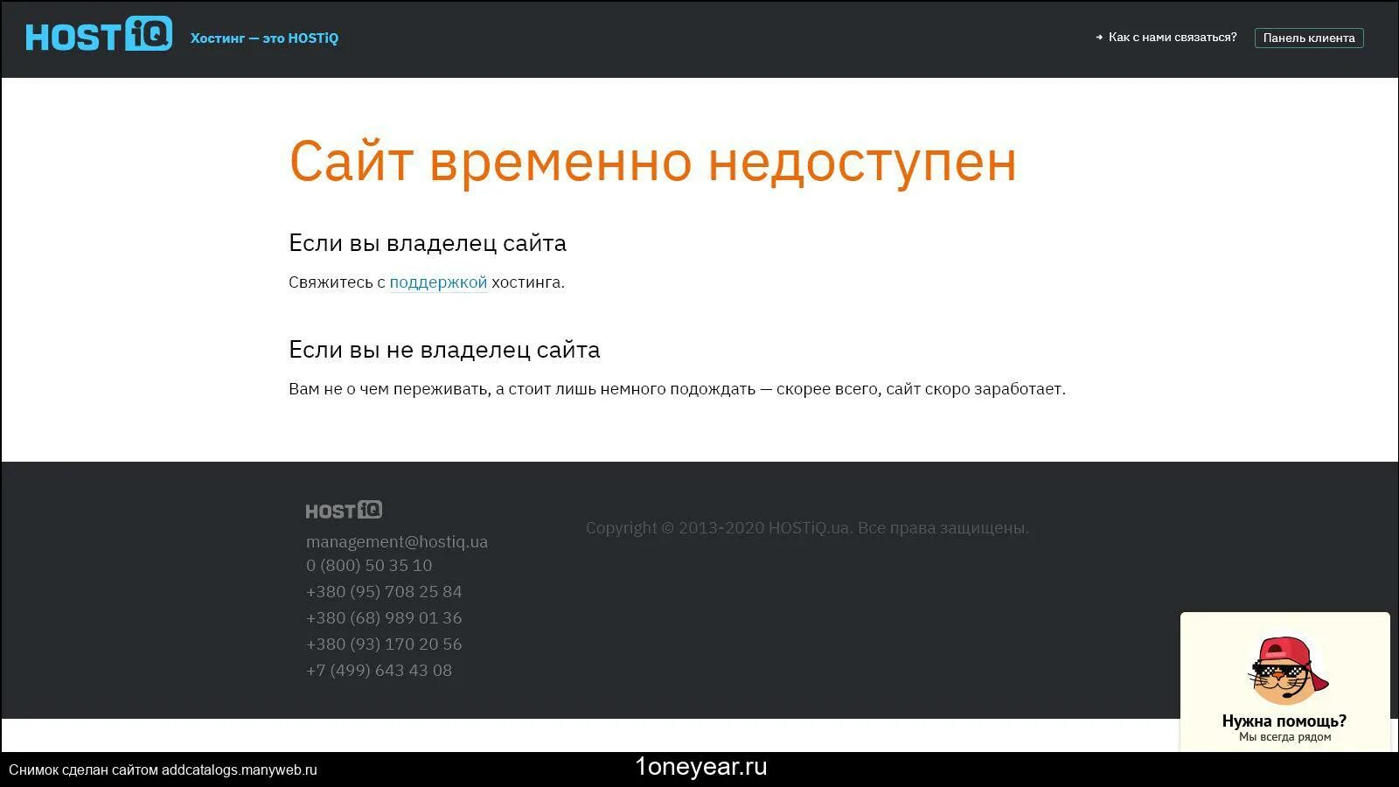Image resolution: width=1399 pixels, height=787 pixels.
Task: Click the 'Сайт временно недоступен' heading
Action: (653, 162)
